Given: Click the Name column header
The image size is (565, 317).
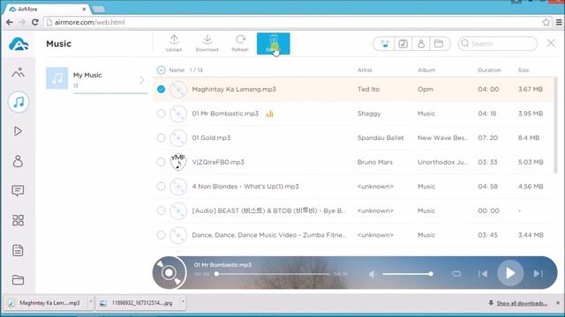Looking at the screenshot, I should click(177, 70).
